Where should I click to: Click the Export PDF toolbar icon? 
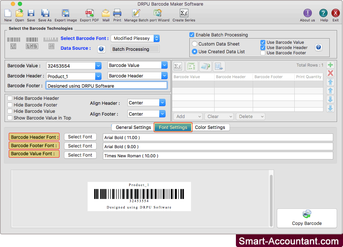(x=89, y=13)
